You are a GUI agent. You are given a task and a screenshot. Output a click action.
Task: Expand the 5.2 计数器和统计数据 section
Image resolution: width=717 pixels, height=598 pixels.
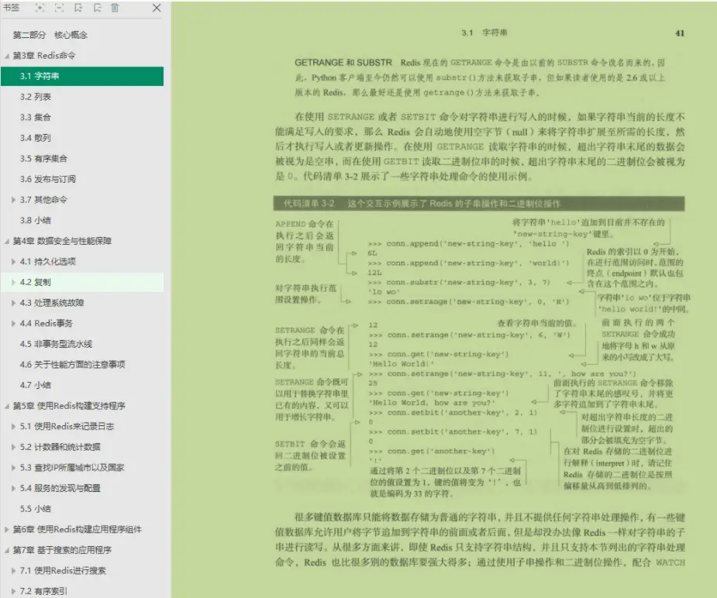point(14,447)
